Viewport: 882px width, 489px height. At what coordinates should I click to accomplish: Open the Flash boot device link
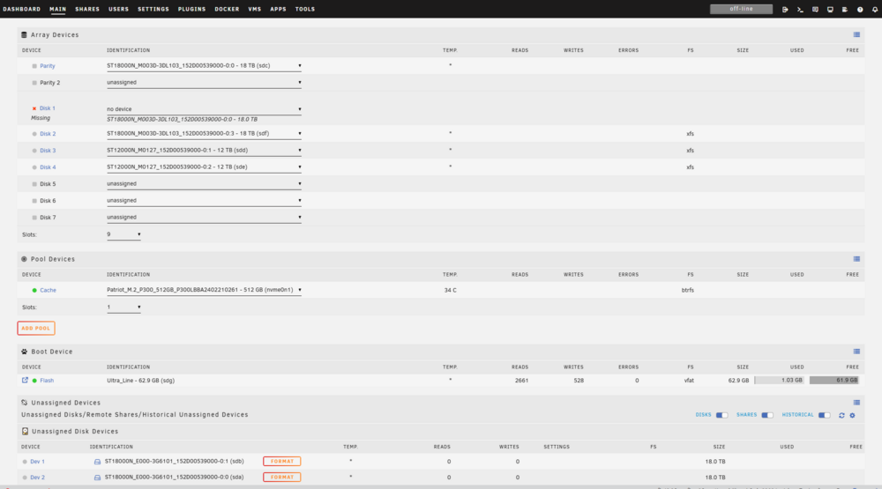(47, 381)
